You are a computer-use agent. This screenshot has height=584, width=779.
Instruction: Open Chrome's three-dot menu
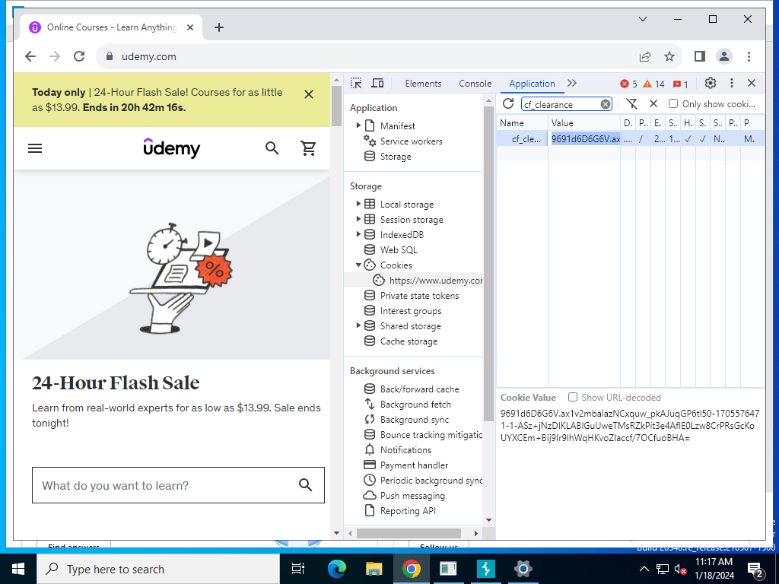click(749, 56)
